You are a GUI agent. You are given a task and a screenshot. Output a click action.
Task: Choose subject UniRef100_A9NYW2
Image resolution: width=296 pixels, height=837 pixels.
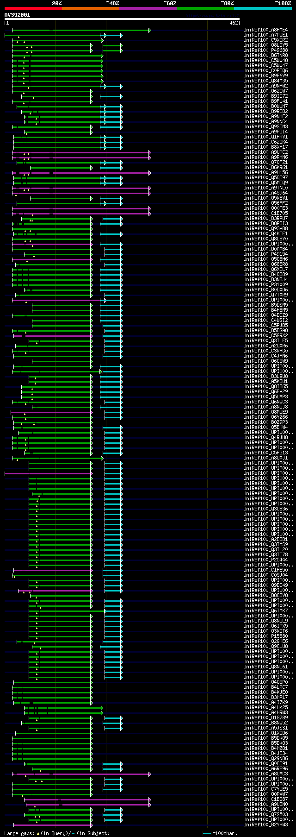coord(265,86)
